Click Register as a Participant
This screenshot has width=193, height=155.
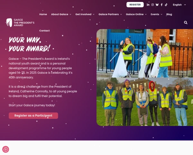coord(33,116)
